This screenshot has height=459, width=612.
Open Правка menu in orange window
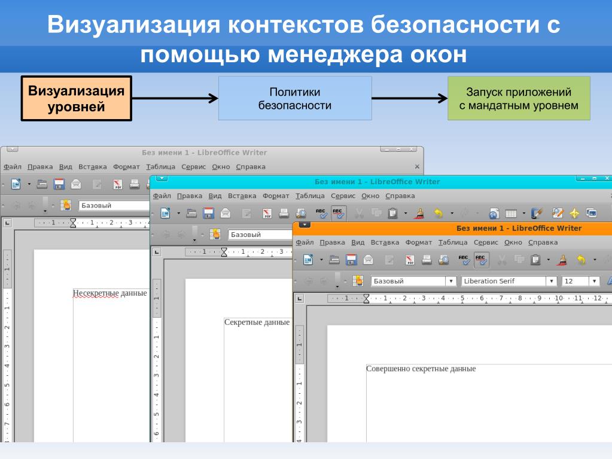coord(332,242)
